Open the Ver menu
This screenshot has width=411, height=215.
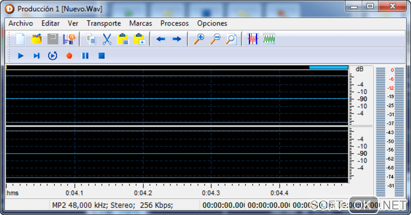(73, 23)
